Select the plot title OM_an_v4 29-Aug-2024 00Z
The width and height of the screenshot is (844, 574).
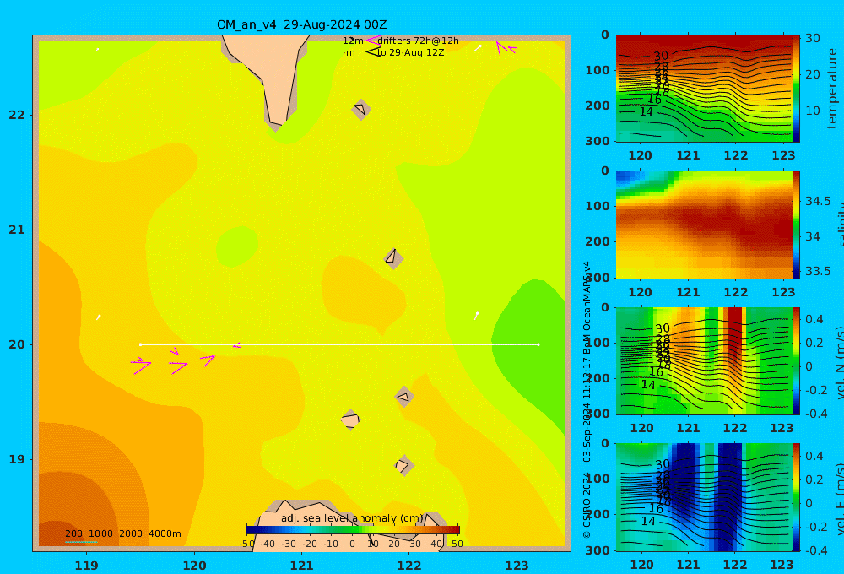(301, 24)
